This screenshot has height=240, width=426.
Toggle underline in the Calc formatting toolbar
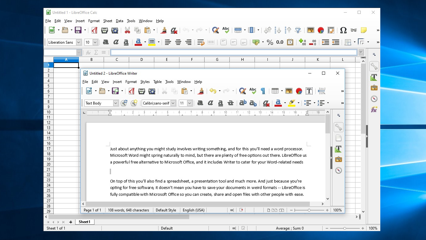click(126, 42)
